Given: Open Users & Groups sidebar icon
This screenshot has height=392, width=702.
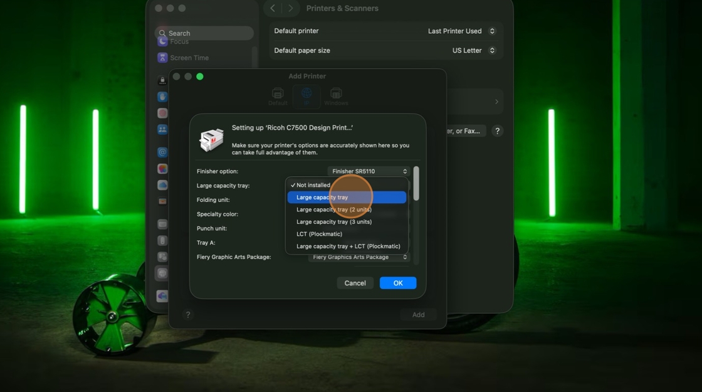Looking at the screenshot, I should 162,129.
